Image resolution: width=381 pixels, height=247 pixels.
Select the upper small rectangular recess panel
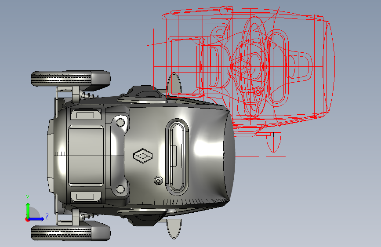coord(86,115)
